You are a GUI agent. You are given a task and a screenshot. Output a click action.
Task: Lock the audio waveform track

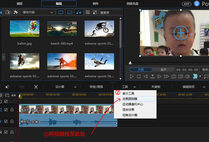click(12, 121)
